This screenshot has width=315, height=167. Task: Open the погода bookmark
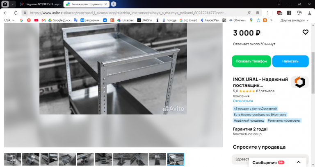click(169, 20)
